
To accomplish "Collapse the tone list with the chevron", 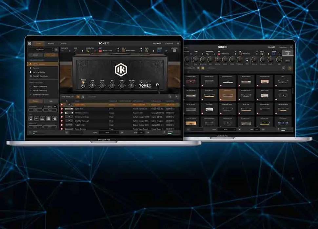I will pyautogui.click(x=177, y=97).
